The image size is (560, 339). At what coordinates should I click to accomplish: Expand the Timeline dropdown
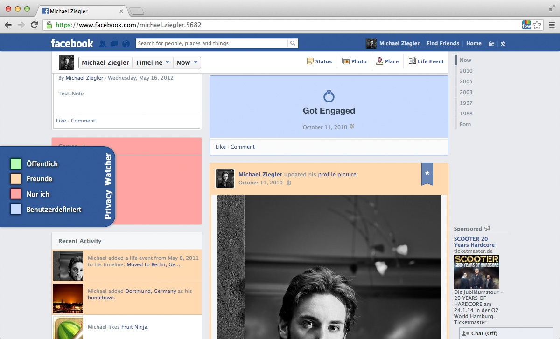pos(153,63)
